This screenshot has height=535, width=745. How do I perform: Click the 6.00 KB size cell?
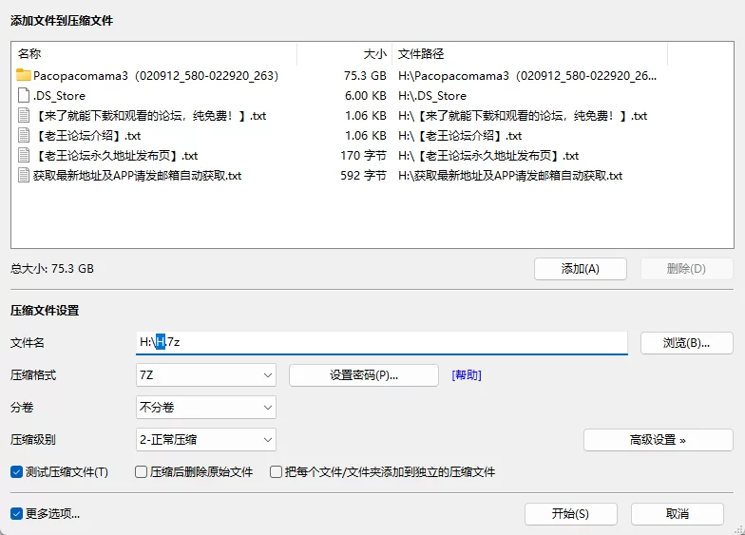tap(365, 95)
